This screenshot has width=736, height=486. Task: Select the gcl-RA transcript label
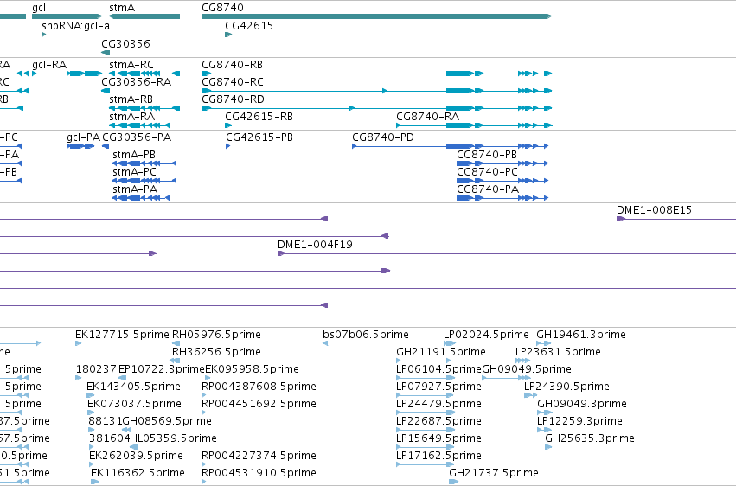point(49,65)
